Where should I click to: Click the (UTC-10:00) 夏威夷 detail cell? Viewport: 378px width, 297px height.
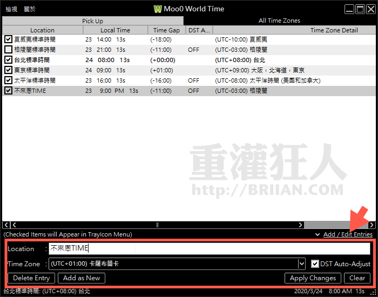pyautogui.click(x=241, y=39)
